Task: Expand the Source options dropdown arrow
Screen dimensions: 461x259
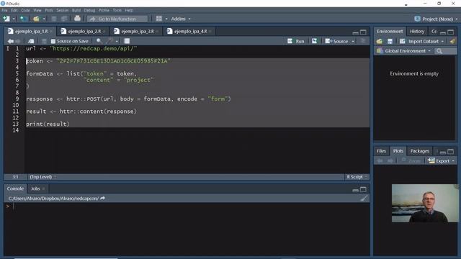Action: click(x=353, y=42)
